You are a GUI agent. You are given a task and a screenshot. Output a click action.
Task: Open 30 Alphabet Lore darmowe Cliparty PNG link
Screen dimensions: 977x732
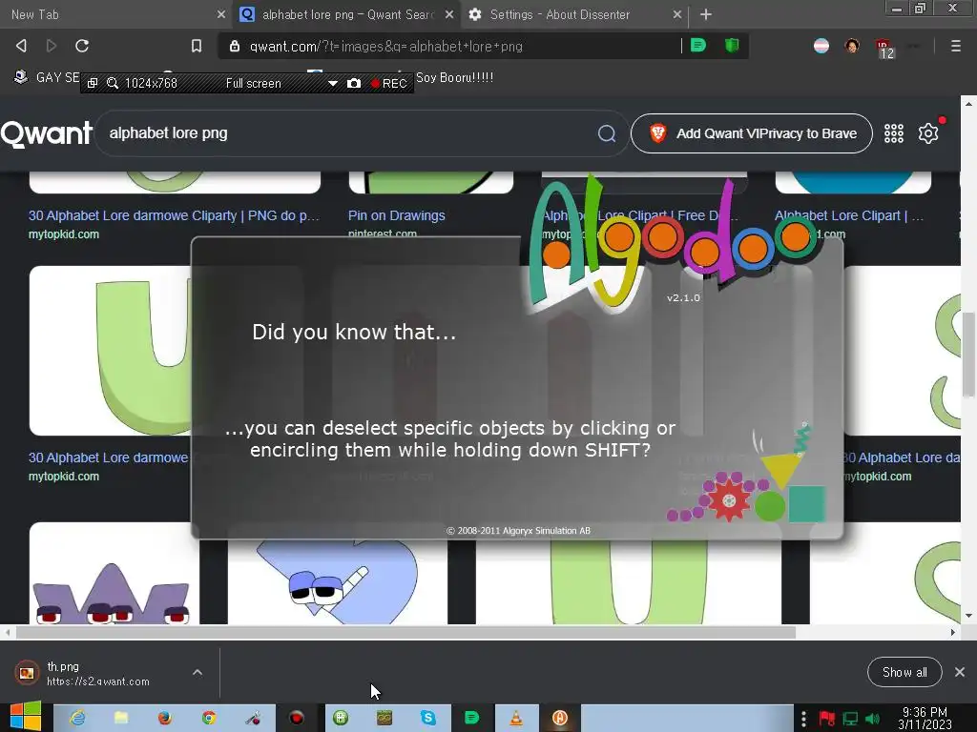[x=174, y=215]
